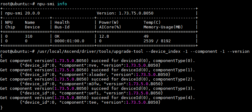
Task: Select the nve component JSON line
Action: point(90,65)
